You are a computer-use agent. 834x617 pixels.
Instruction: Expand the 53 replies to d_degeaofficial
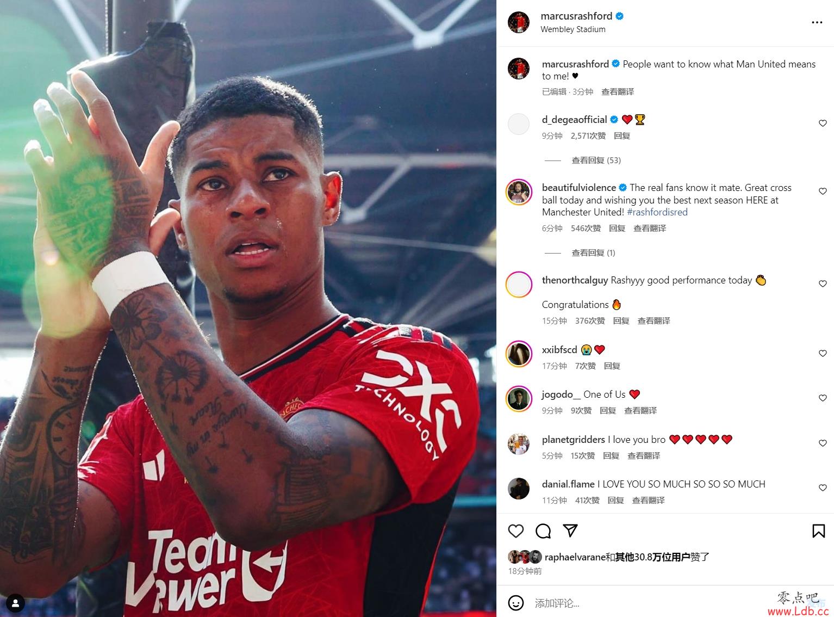(596, 160)
